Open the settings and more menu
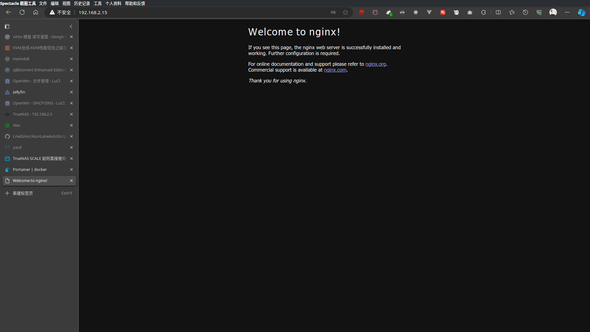The height and width of the screenshot is (332, 590). [x=567, y=12]
